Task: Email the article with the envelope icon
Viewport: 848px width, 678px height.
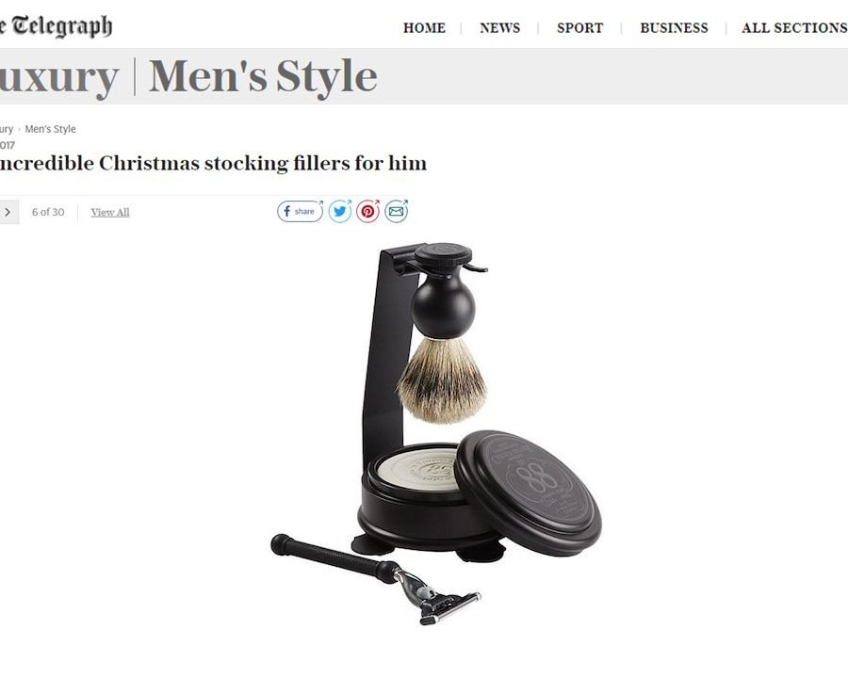Action: [397, 211]
